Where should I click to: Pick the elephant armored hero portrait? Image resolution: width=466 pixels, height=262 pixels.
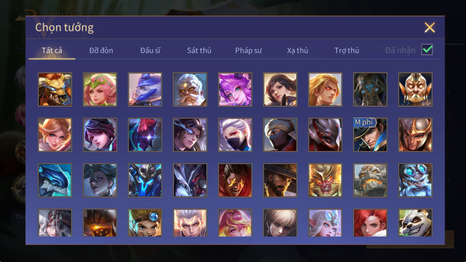[370, 89]
